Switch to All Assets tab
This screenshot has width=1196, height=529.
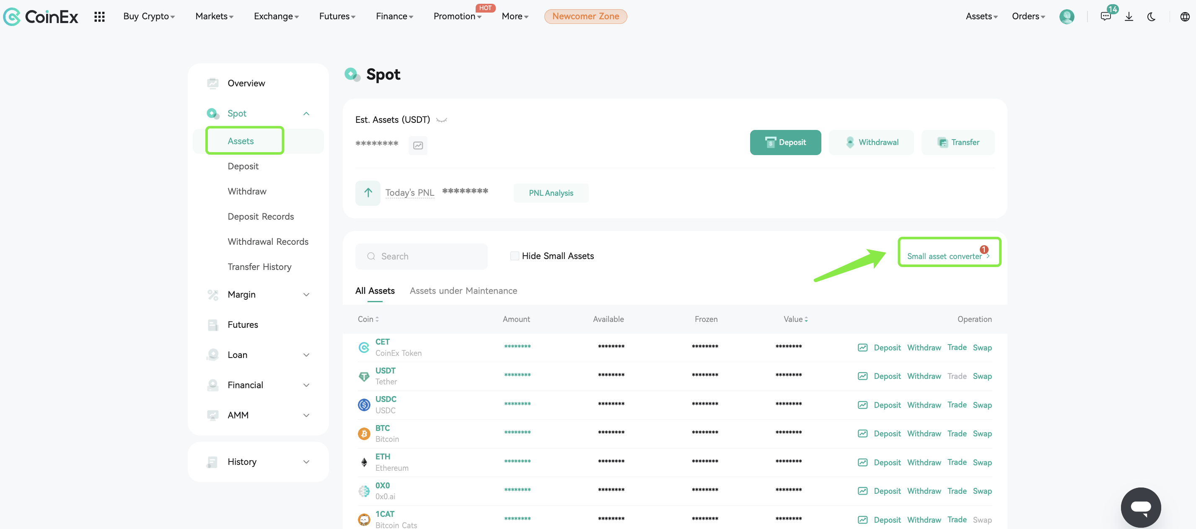coord(375,291)
